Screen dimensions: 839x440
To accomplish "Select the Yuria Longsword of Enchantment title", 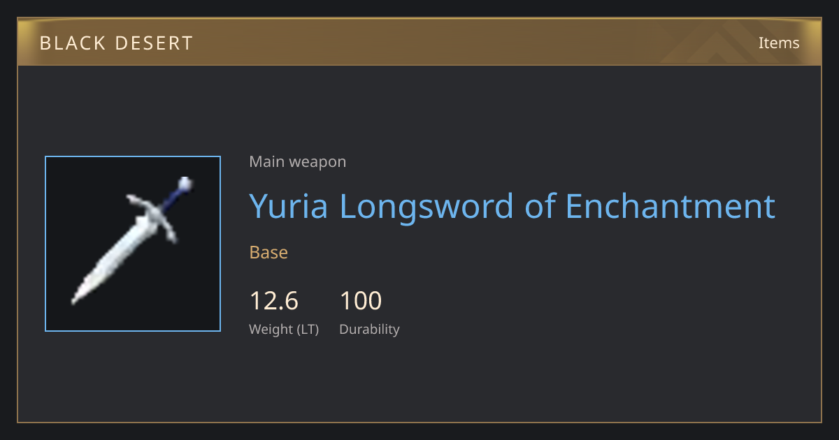I will pyautogui.click(x=512, y=207).
